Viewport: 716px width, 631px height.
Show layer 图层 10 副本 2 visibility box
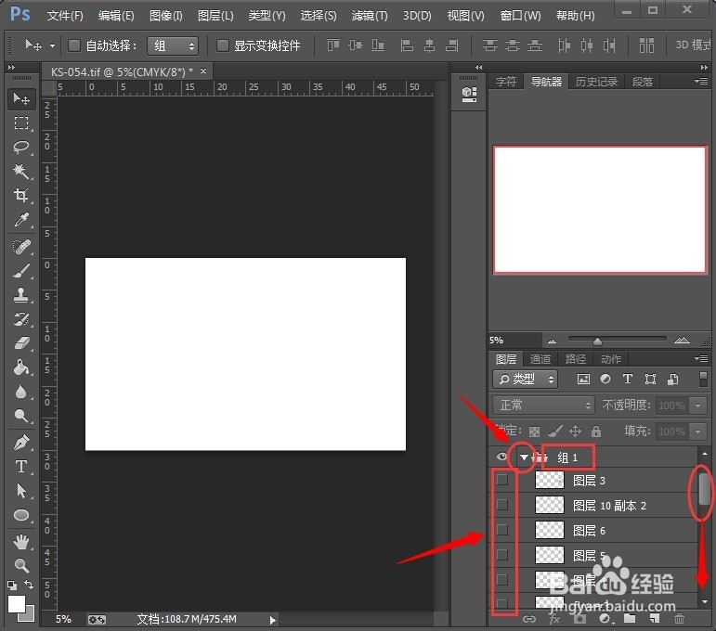(x=501, y=505)
